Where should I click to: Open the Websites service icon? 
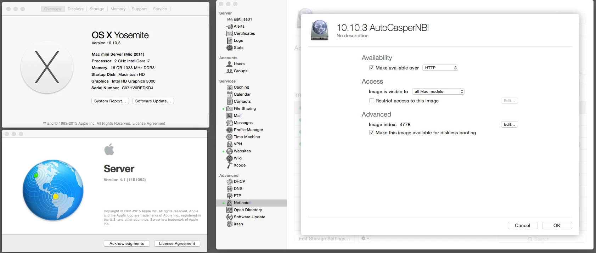point(230,151)
